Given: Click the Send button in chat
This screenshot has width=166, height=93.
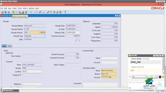Looking at the screenshot, I should [159, 84].
